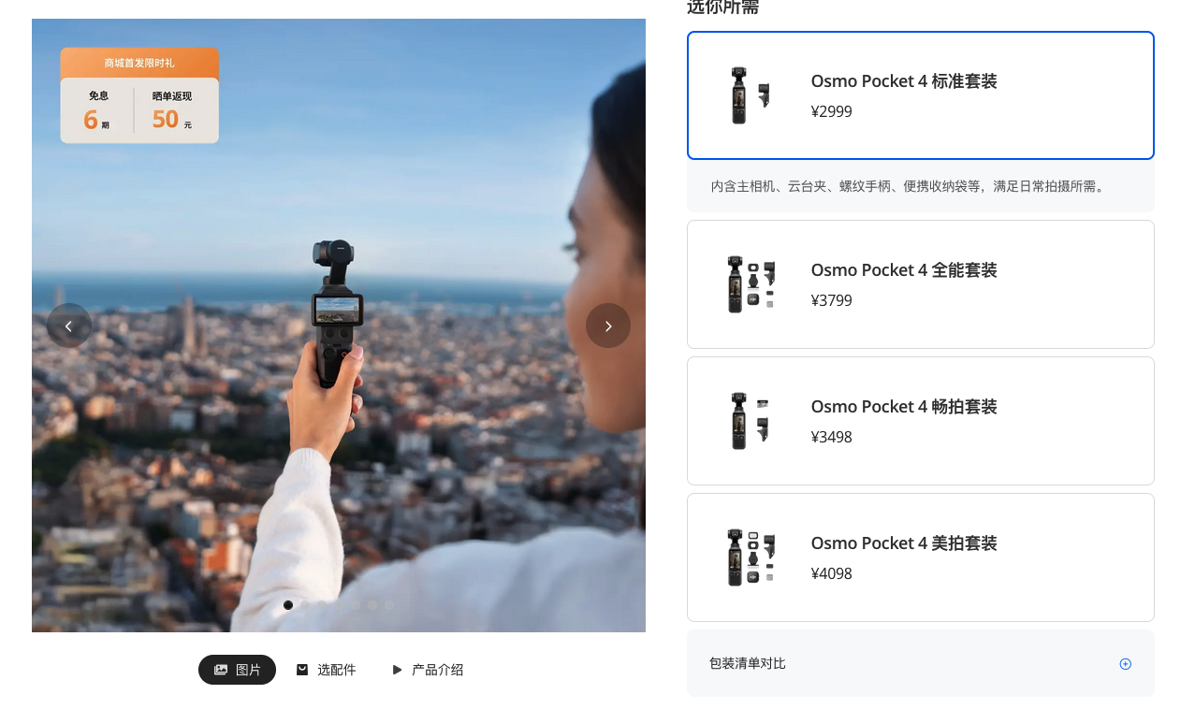Click the left arrow to view previous carousel image
1195x709 pixels.
point(69,326)
